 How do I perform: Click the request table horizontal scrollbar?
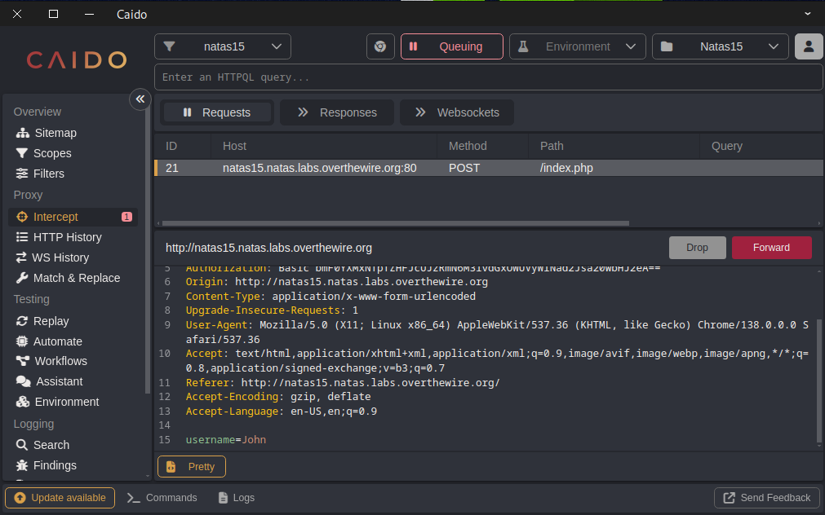[396, 223]
